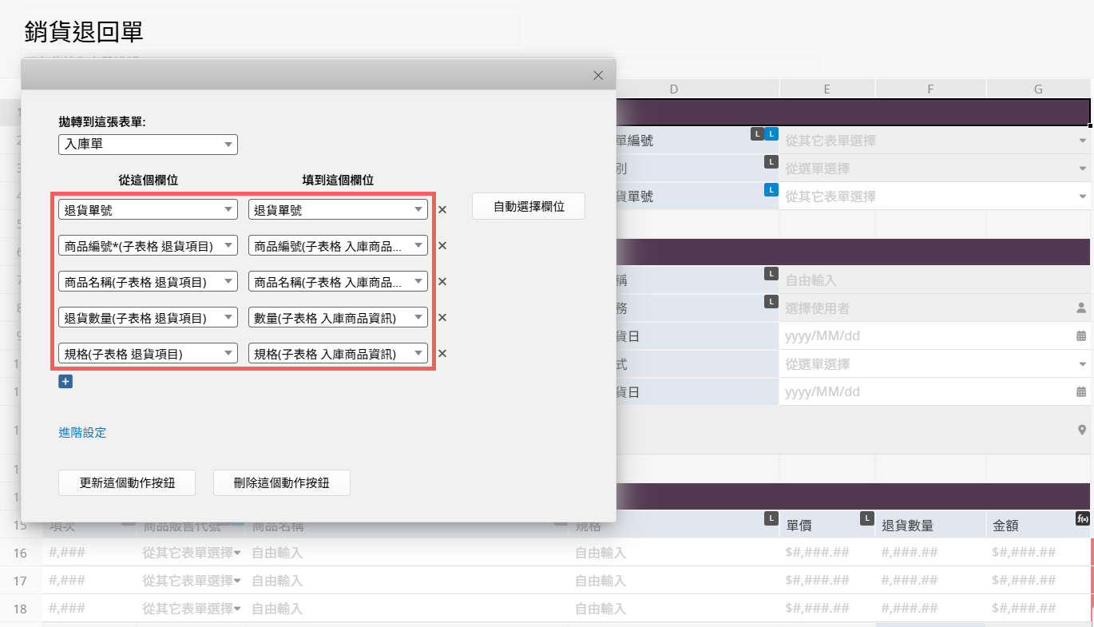Click the map pin location icon
This screenshot has width=1094, height=627.
point(1082,430)
